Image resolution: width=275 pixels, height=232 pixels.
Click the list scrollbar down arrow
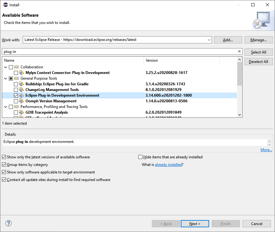240,115
